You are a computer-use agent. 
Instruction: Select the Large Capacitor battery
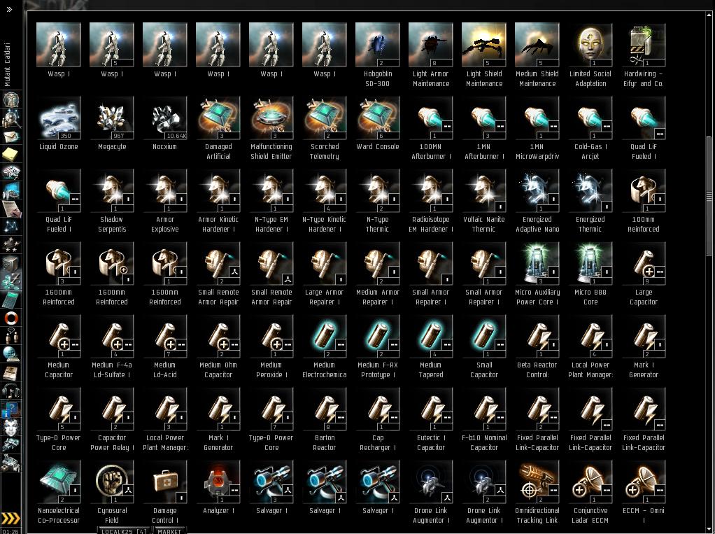pos(644,274)
